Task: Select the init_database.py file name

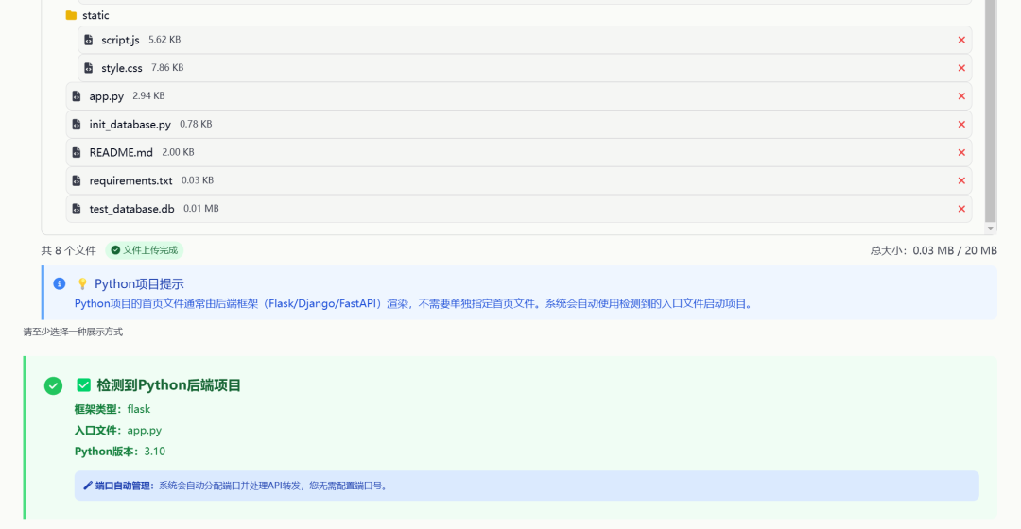Action: 130,125
